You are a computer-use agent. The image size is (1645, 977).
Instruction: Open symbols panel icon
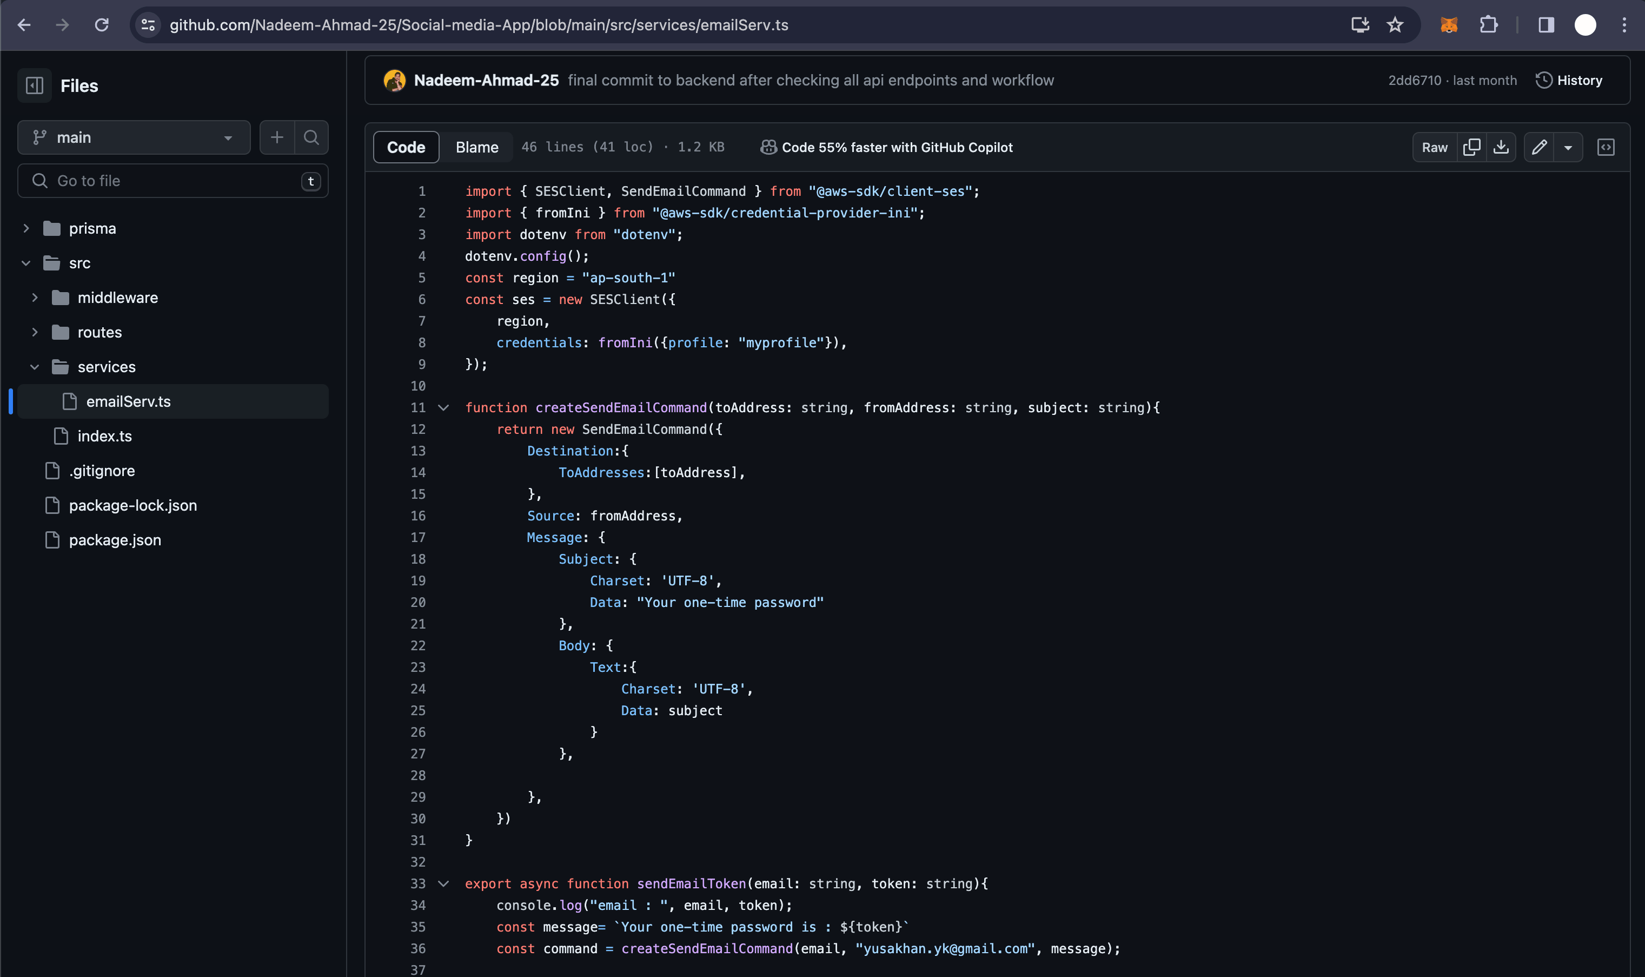click(1606, 147)
